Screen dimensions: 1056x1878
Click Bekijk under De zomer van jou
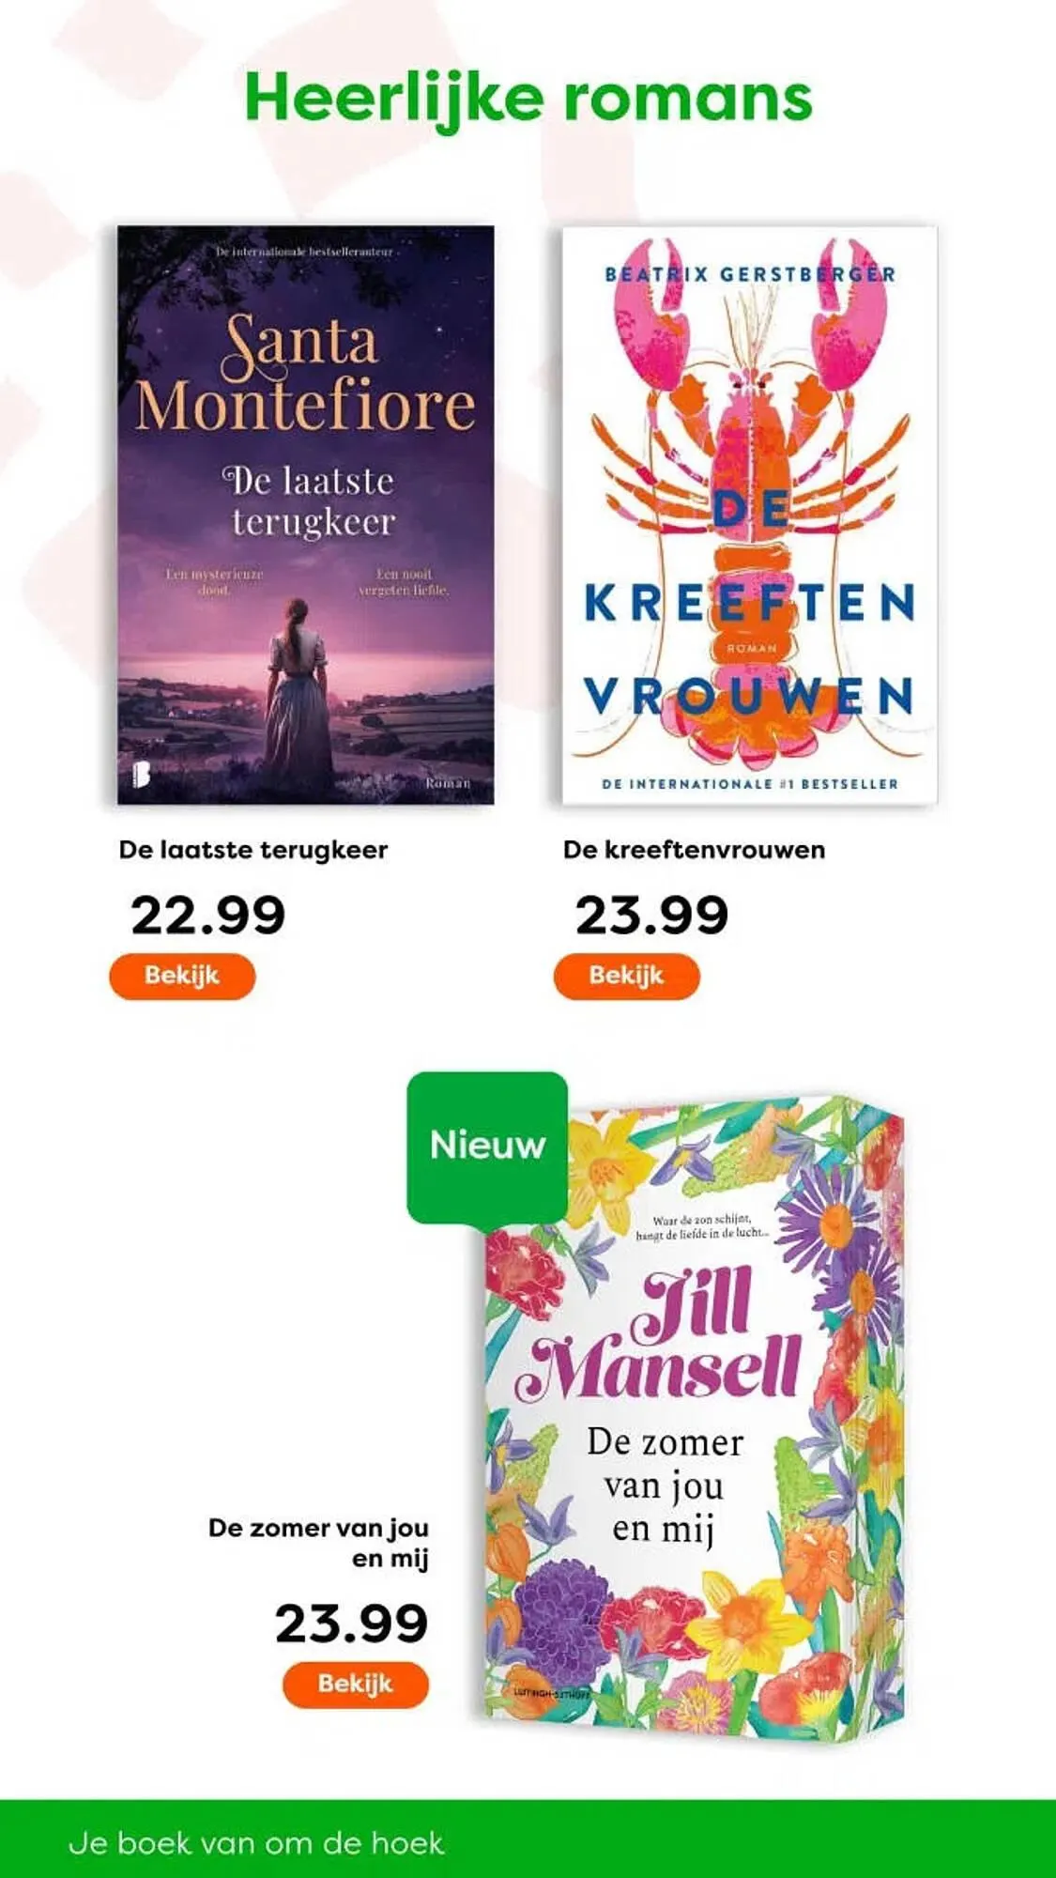(356, 1684)
